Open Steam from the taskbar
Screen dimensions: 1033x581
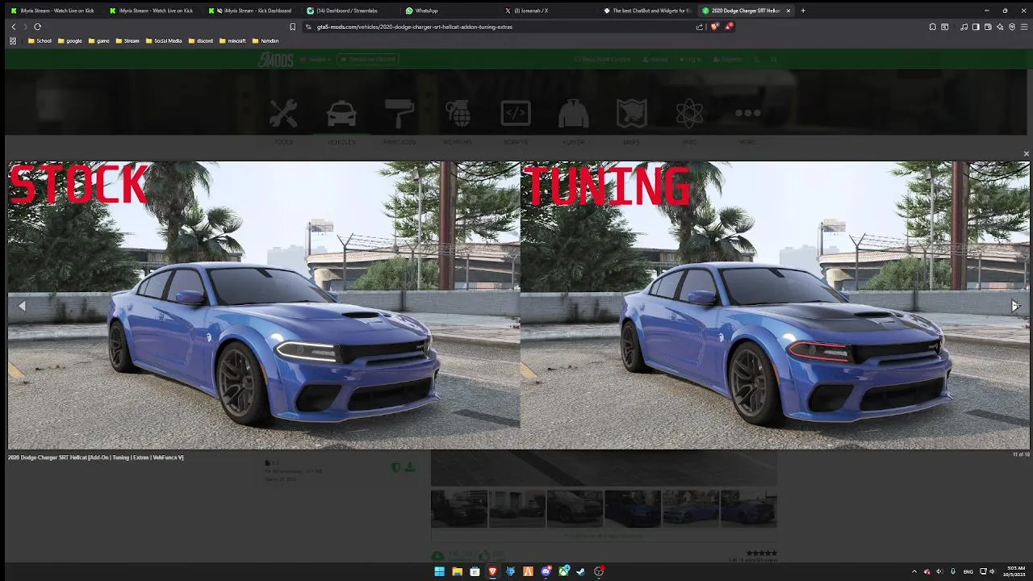[x=581, y=571]
